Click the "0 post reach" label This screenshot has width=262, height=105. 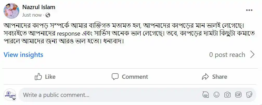pos(227,55)
